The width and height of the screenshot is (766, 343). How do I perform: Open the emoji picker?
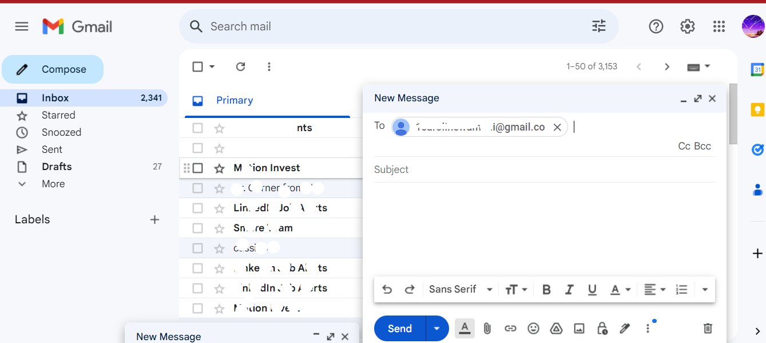click(x=533, y=328)
